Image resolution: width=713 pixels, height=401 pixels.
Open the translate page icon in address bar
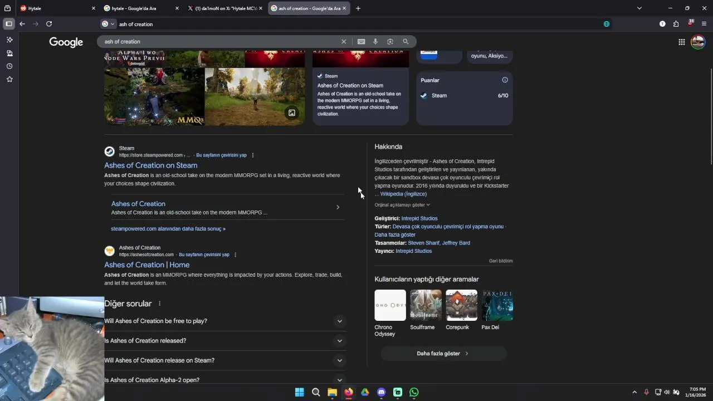point(607,24)
